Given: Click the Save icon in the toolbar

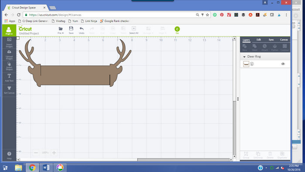Looking at the screenshot, I should pyautogui.click(x=71, y=30).
